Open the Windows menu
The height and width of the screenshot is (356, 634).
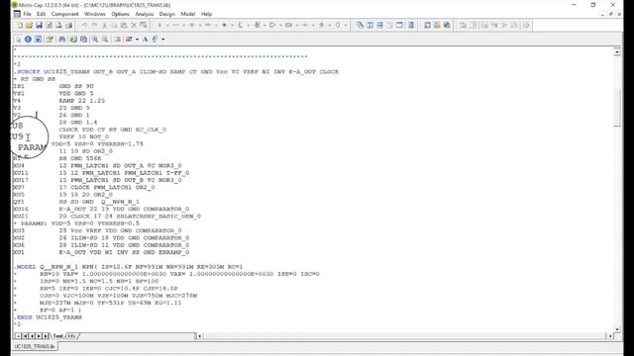pos(95,14)
